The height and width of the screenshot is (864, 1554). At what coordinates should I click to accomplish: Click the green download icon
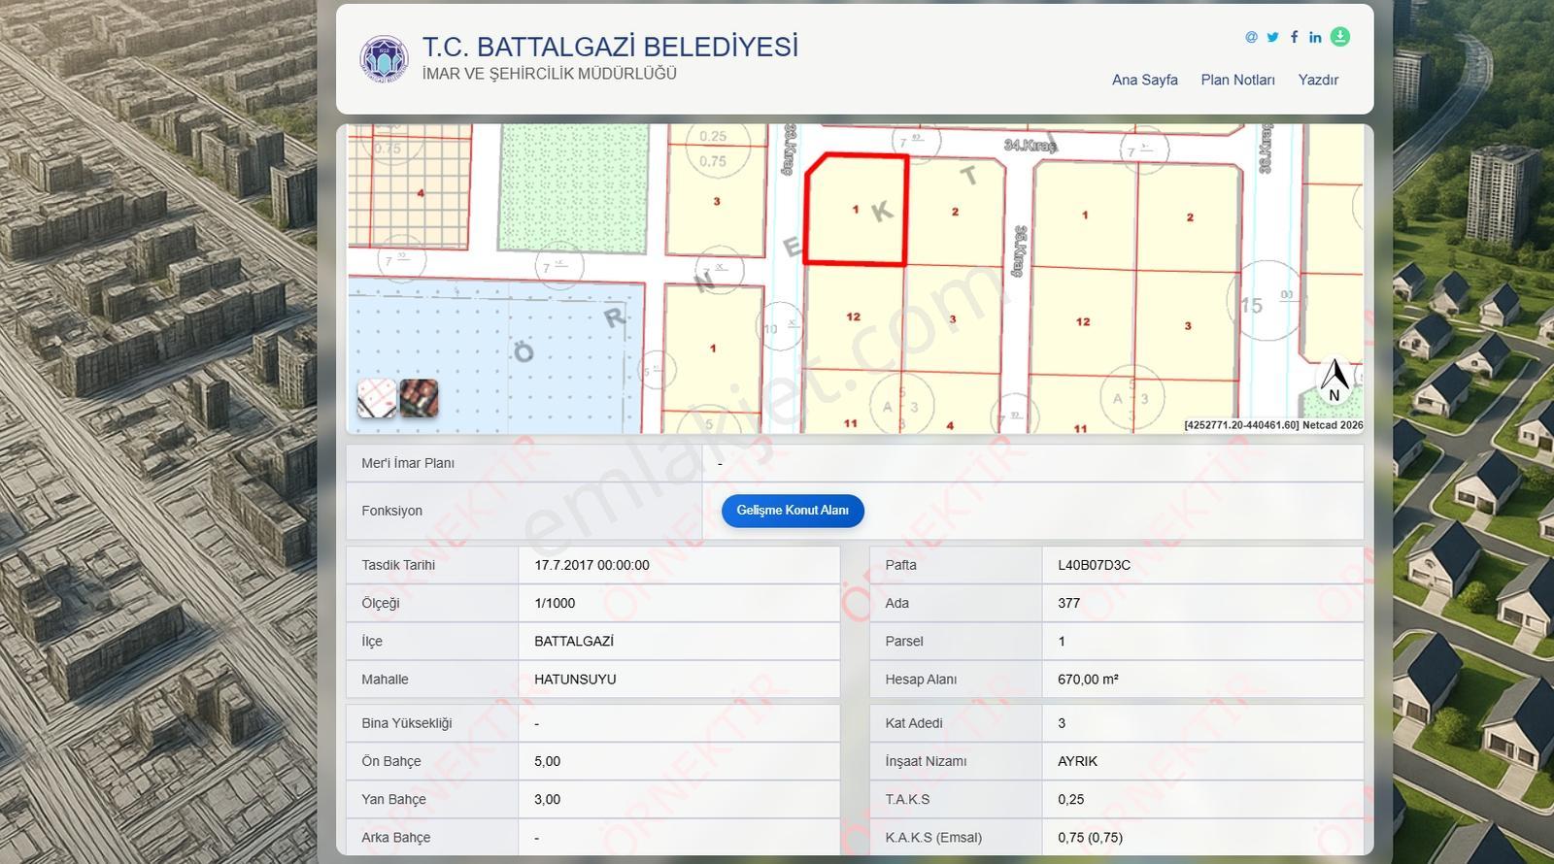point(1340,37)
